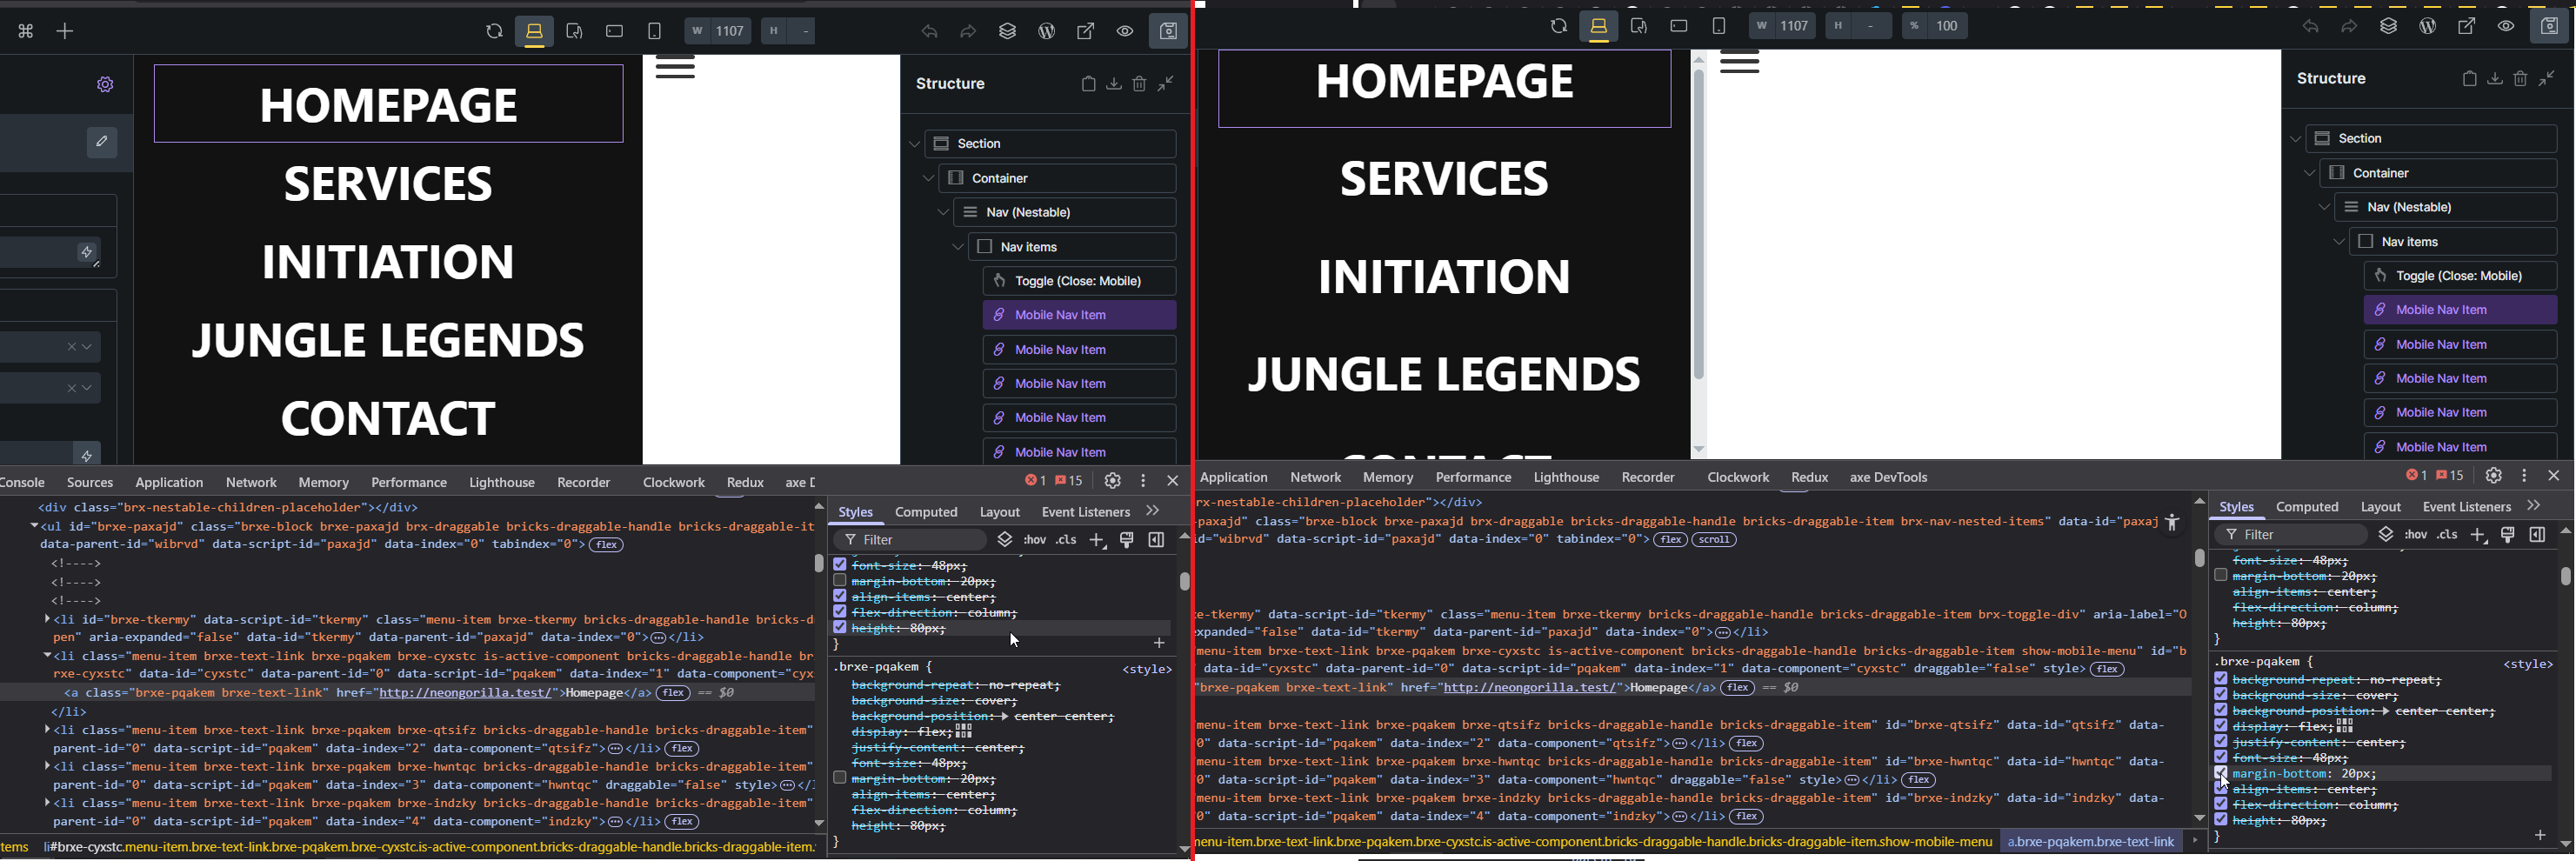Uncheck display: flex property in right DevTools styles
The width and height of the screenshot is (2576, 861).
[x=2221, y=726]
